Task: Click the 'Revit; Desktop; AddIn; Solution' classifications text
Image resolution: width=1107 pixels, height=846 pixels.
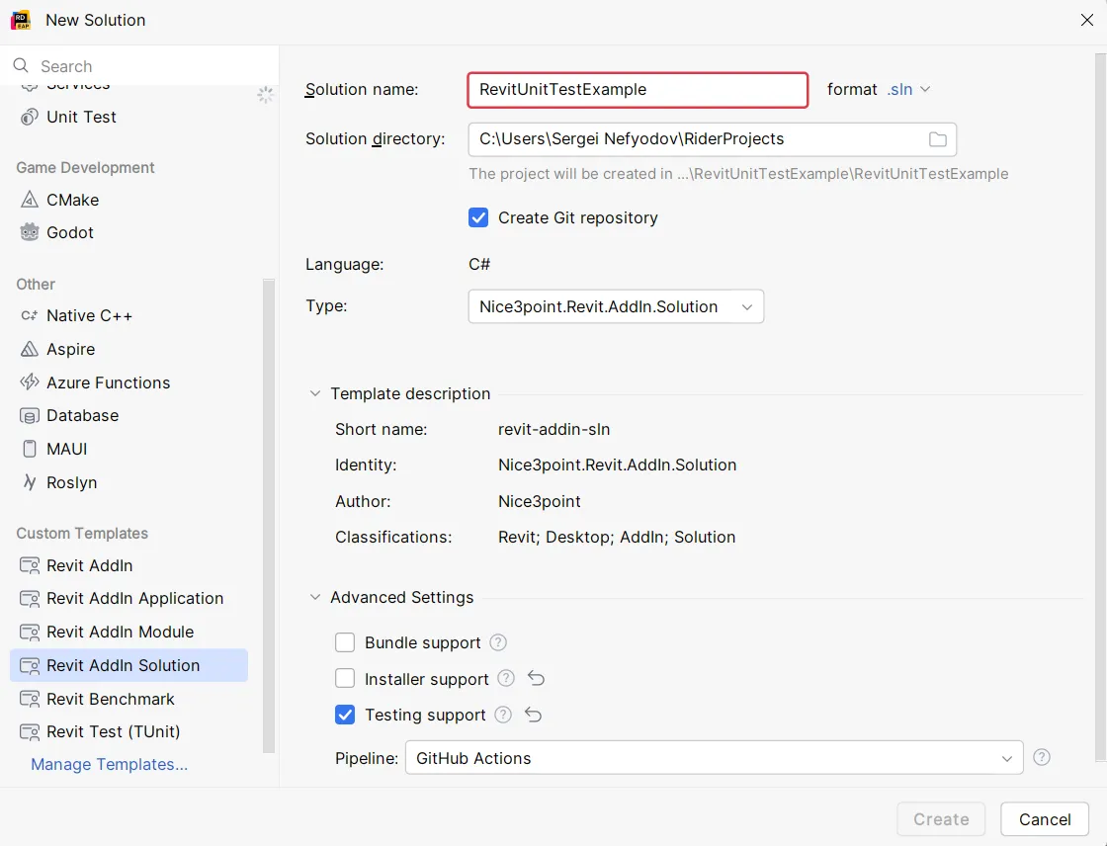Action: 617,537
